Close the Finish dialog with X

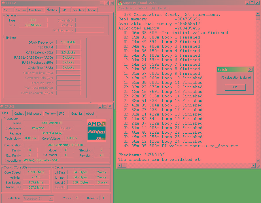pos(250,70)
